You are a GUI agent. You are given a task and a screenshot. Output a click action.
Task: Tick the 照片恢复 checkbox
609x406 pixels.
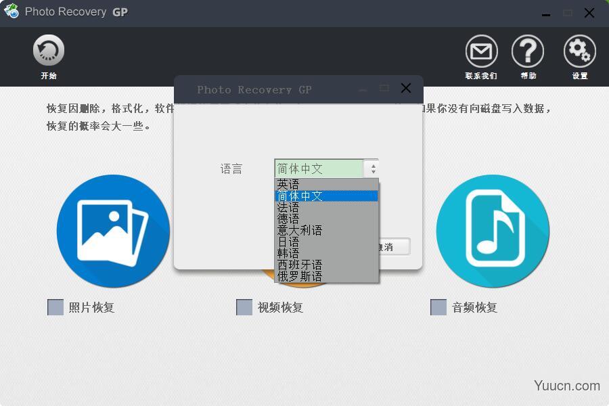55,307
